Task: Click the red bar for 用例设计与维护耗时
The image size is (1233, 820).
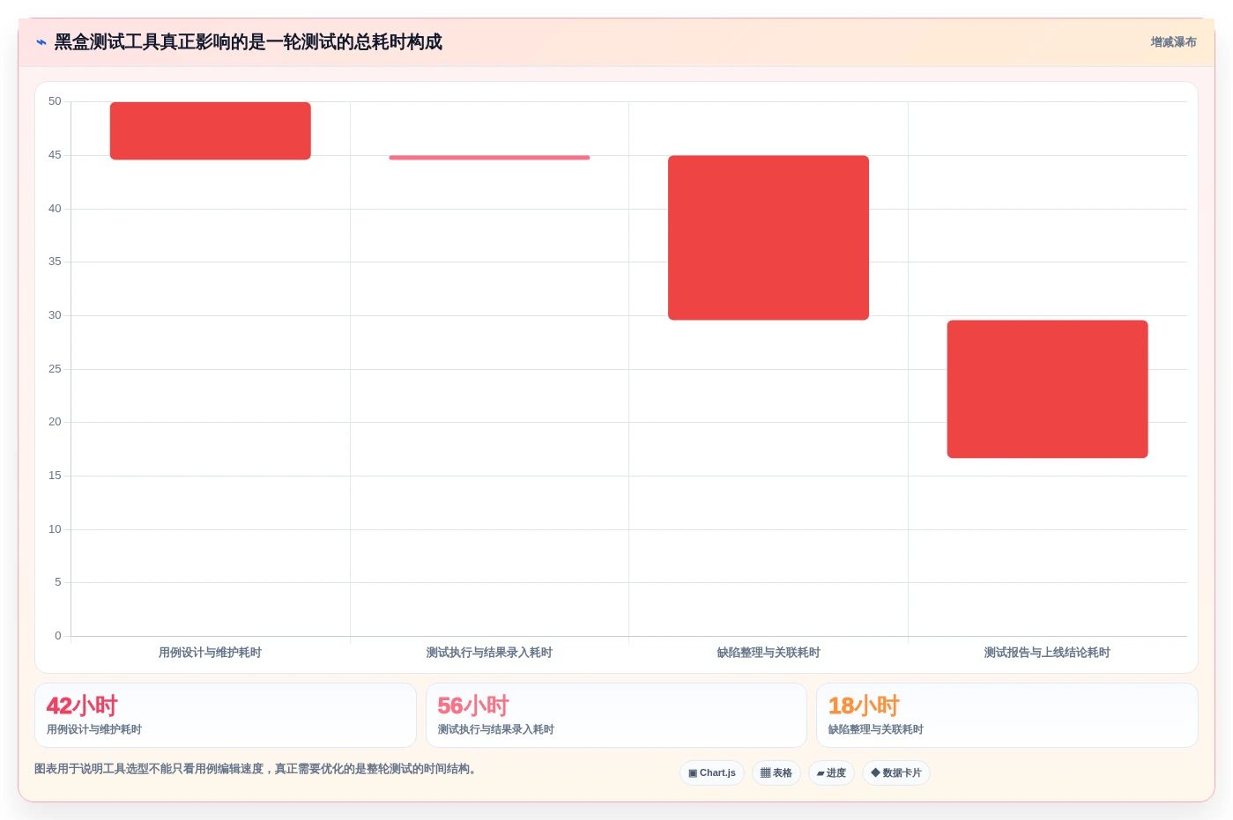Action: [x=211, y=130]
